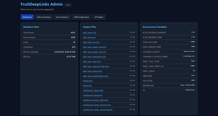Image resolution: width=218 pixels, height=116 pixels.
Task: Click the 2.42 MB size of multisource_lanes.xml
Action: pyautogui.click(x=132, y=95)
